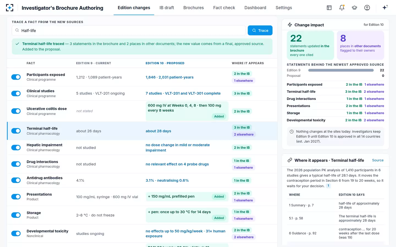Viewport: 396px width, 247px height.
Task: Click '6 Guidance · p. 92' location row
Action: pyautogui.click(x=335, y=233)
